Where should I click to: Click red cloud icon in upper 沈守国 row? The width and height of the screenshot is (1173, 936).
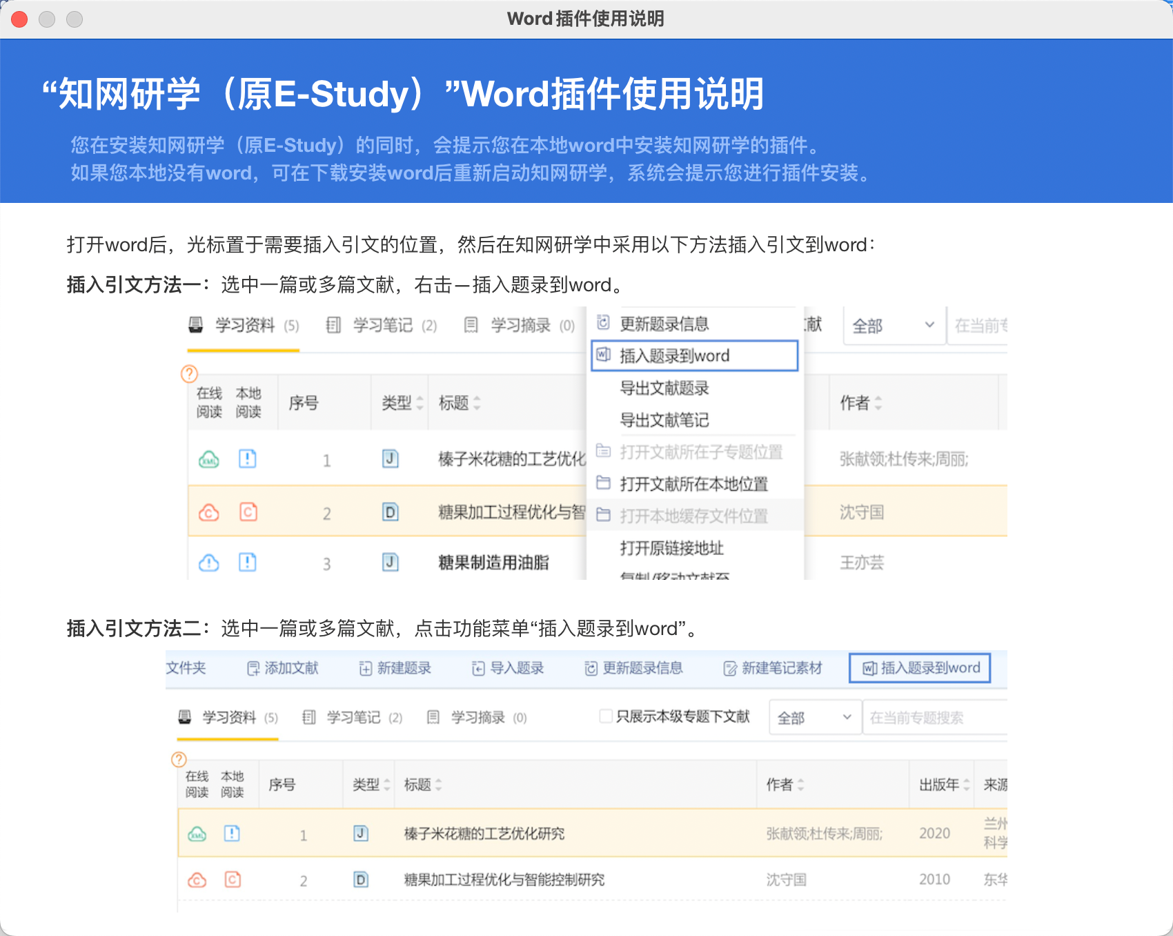(x=209, y=512)
